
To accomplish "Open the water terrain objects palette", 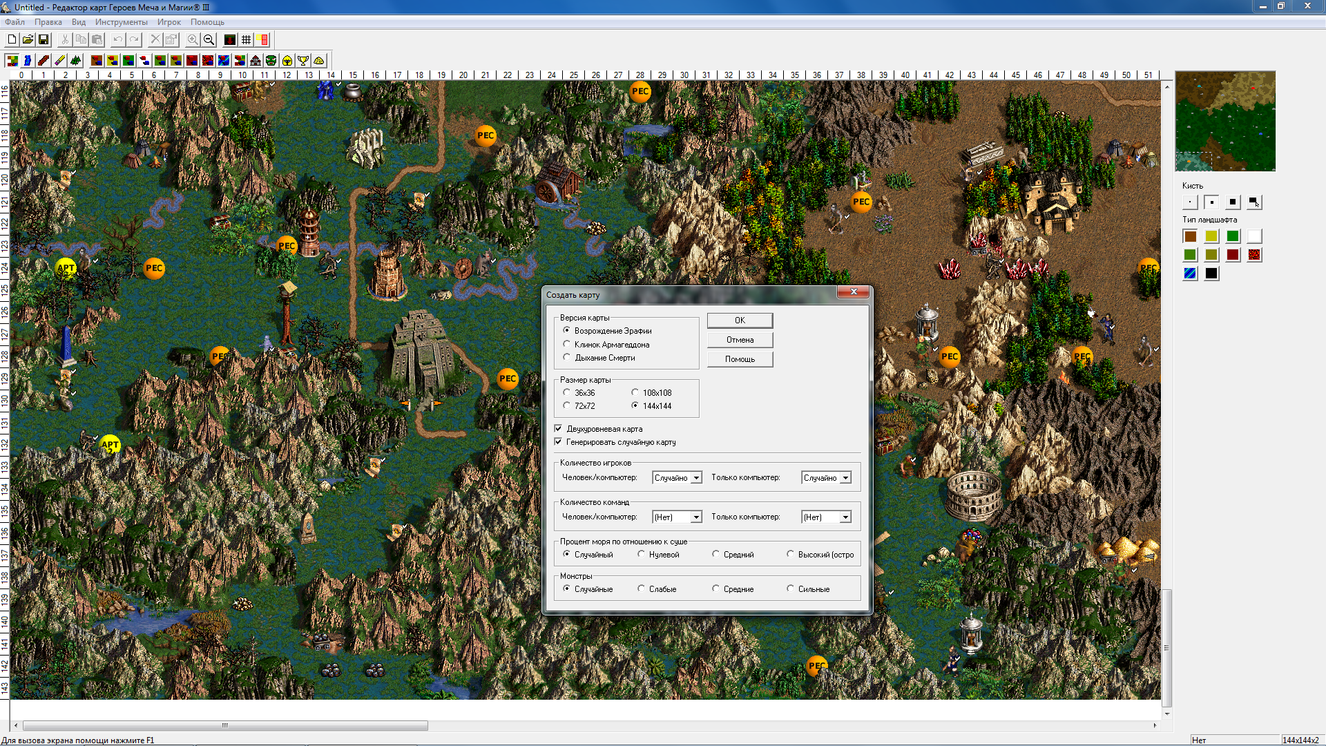I will click(x=224, y=60).
